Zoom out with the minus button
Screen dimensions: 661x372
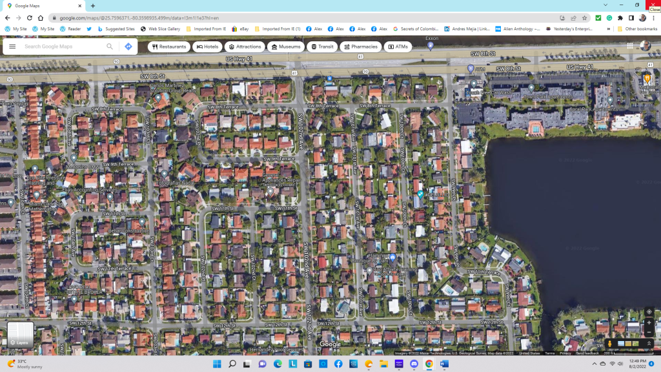coord(649,332)
